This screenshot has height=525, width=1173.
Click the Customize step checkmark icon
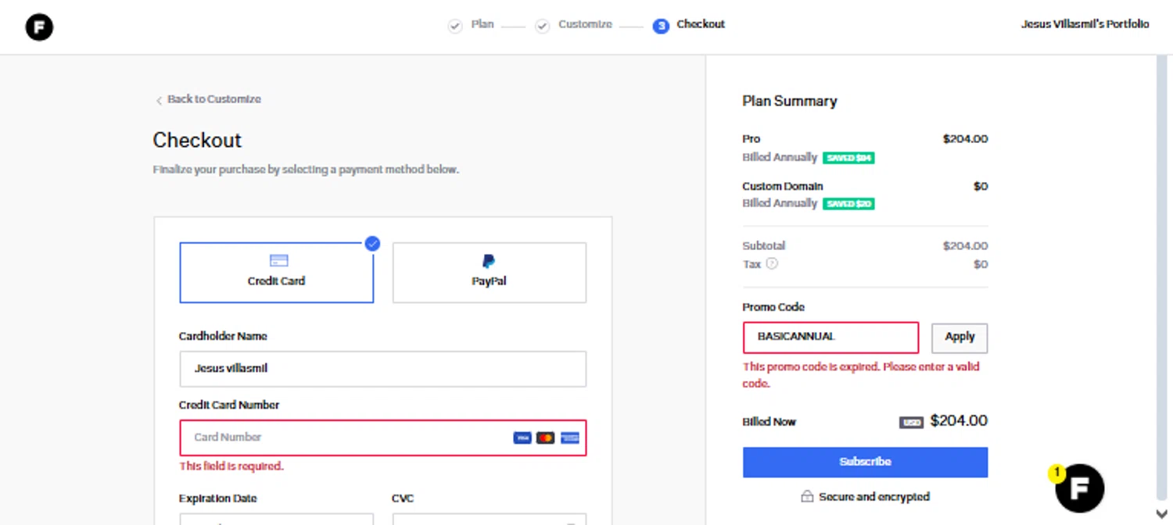tap(542, 27)
